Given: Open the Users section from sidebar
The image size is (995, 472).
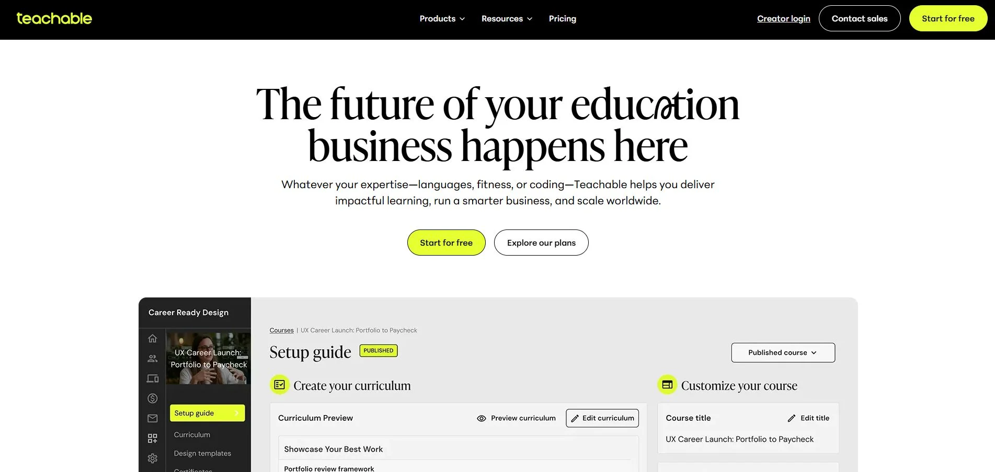Looking at the screenshot, I should (x=152, y=358).
